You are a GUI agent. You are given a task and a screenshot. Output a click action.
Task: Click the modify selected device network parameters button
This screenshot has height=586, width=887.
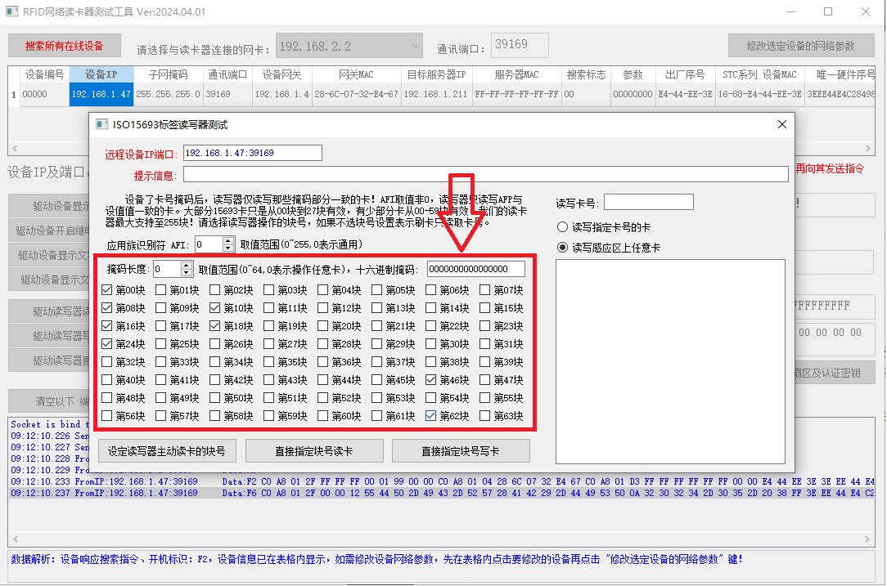pyautogui.click(x=800, y=46)
